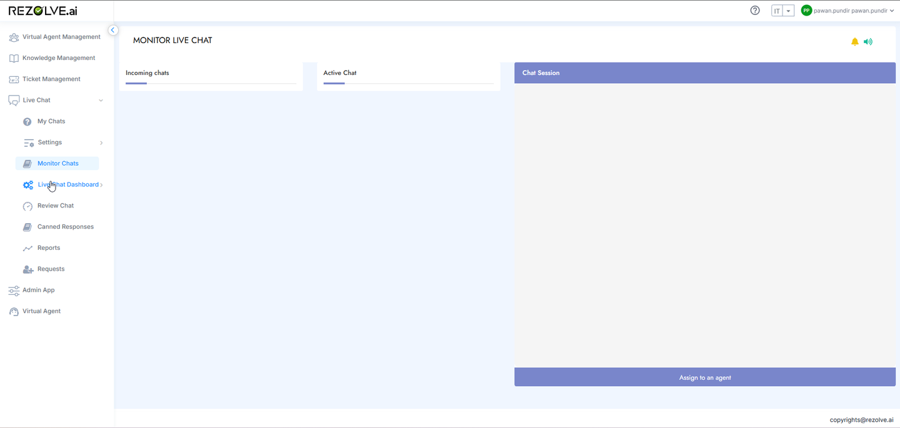Image resolution: width=900 pixels, height=428 pixels.
Task: Click the PP user avatar
Action: pos(806,11)
